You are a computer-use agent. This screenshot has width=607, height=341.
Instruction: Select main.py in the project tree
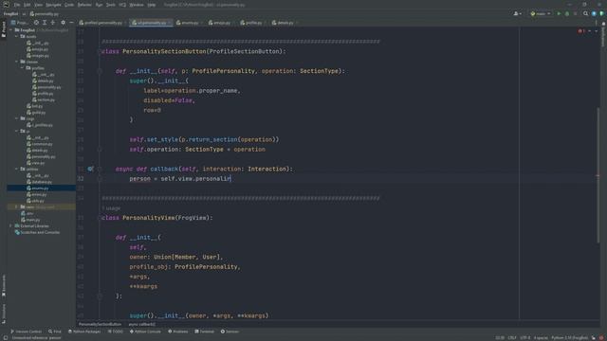pos(30,220)
